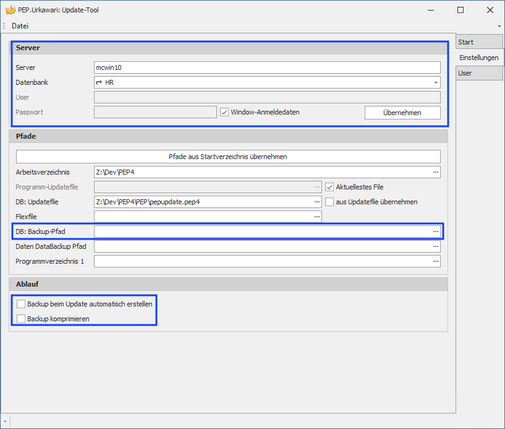Image resolution: width=505 pixels, height=429 pixels.
Task: Click the Übernehmen button
Action: click(x=402, y=113)
